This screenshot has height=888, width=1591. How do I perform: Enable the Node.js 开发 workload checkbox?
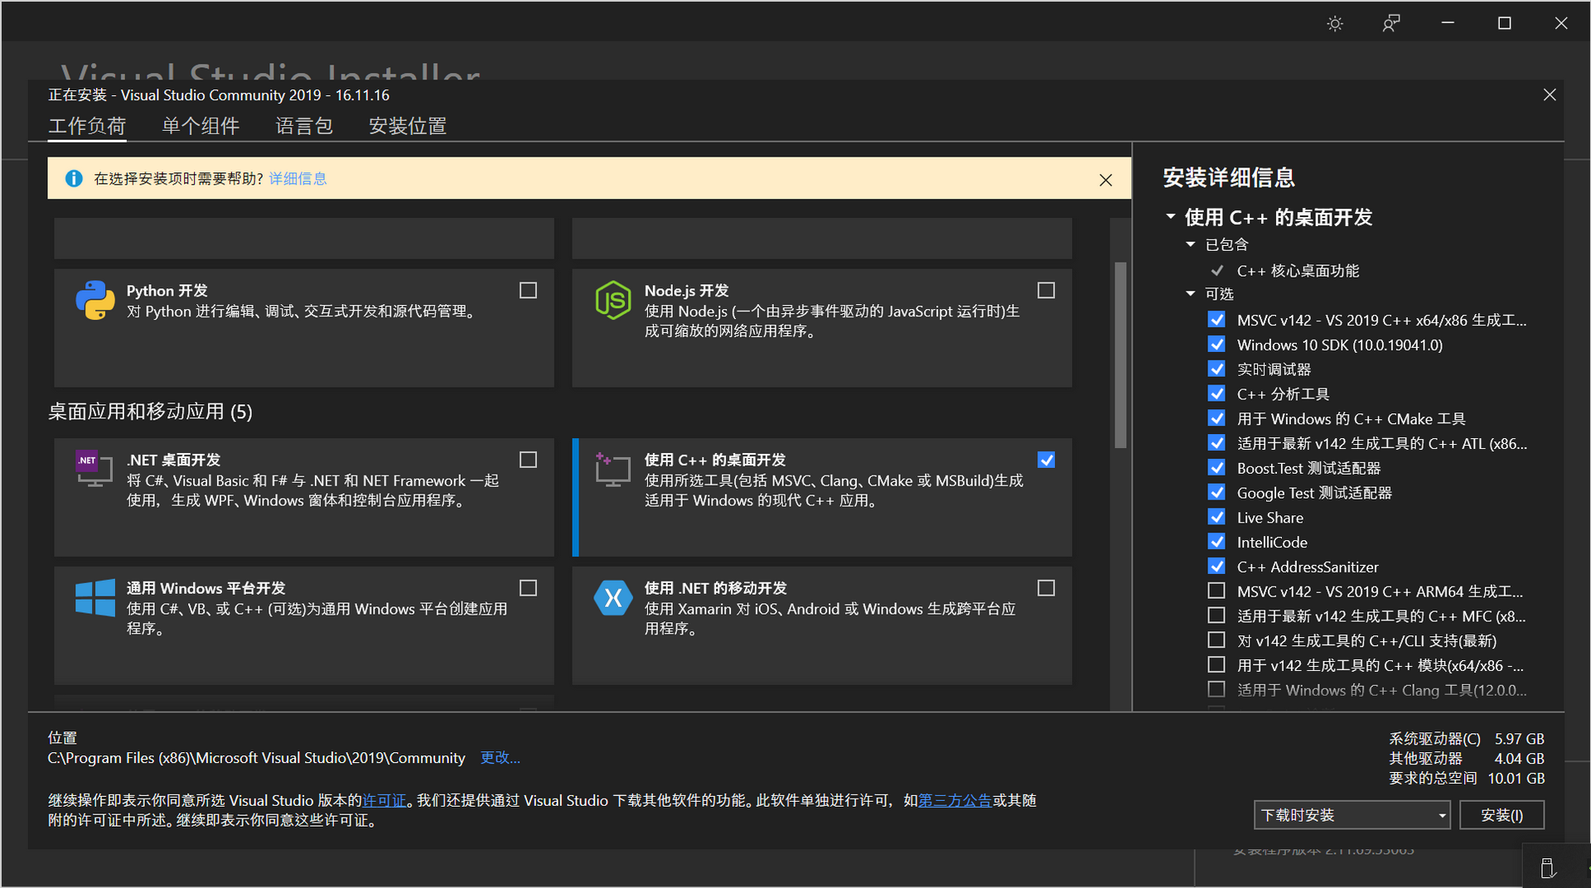tap(1047, 291)
